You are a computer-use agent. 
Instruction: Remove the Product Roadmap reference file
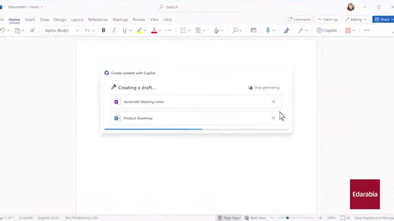(273, 118)
